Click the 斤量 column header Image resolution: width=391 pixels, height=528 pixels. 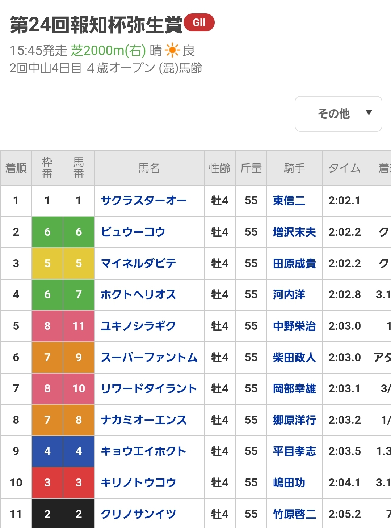[x=251, y=168]
